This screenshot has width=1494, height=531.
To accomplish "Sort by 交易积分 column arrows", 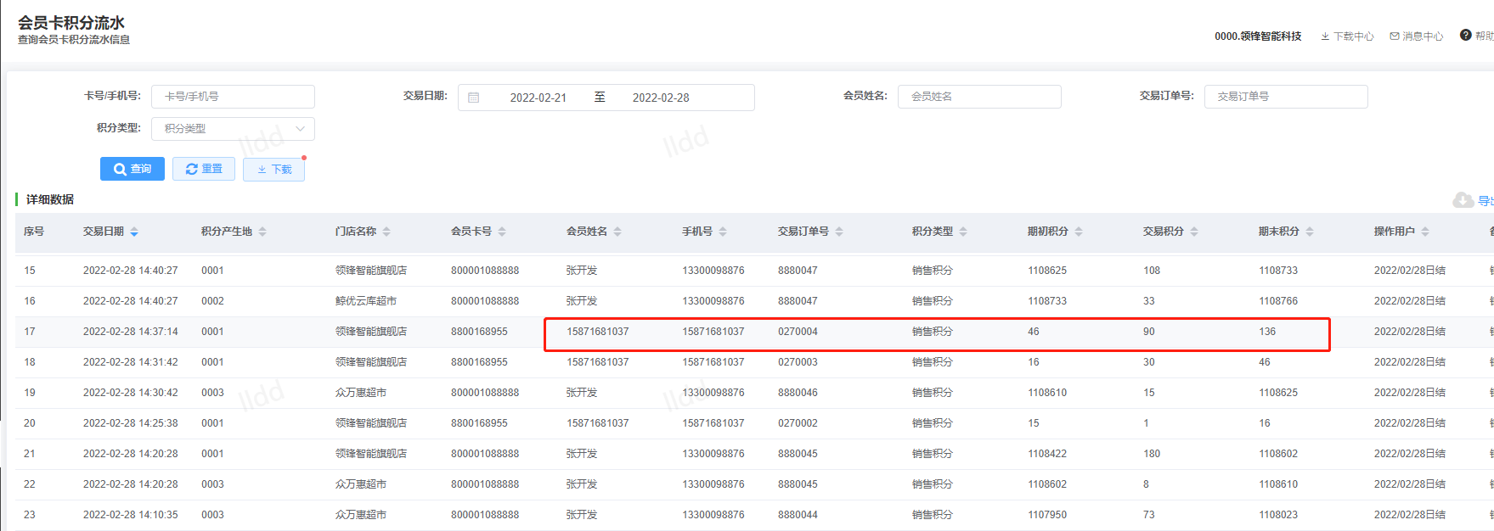I will (x=1194, y=232).
